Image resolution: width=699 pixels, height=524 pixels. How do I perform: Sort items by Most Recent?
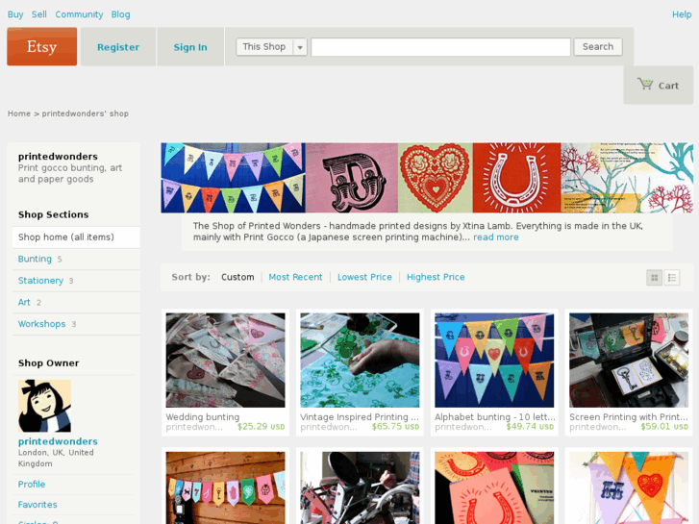(x=295, y=277)
